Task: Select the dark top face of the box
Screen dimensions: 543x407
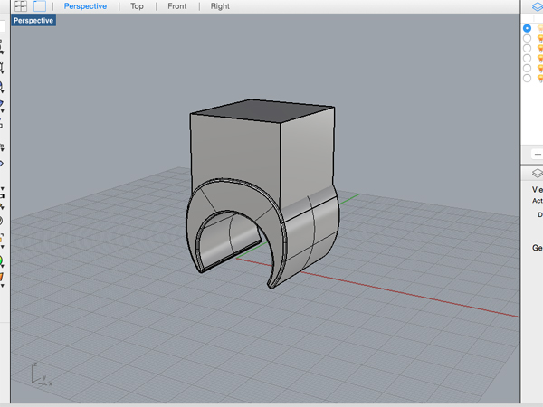Action: tap(262, 110)
